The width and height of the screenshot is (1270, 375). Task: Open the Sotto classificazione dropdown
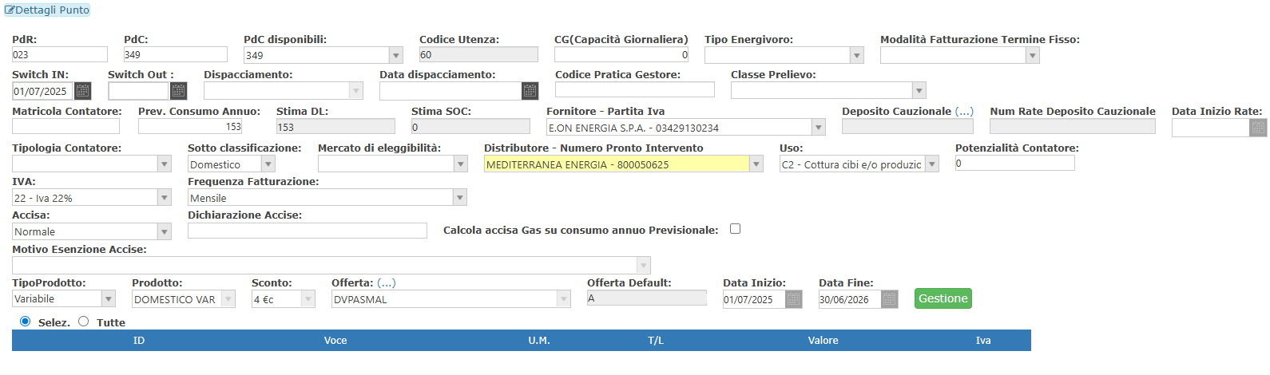(x=268, y=164)
